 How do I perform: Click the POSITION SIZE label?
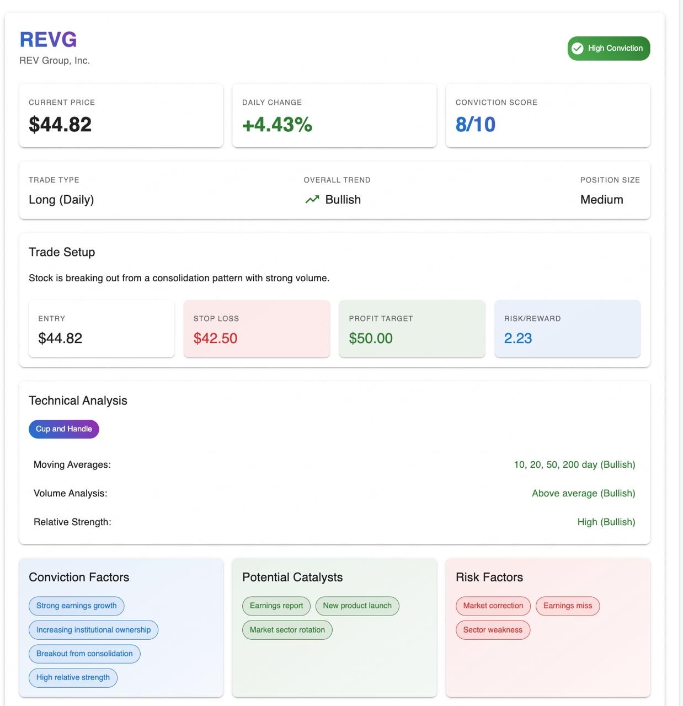(610, 180)
